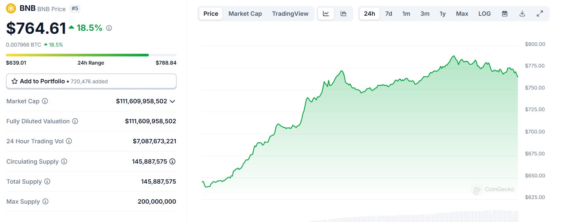
Task: Open price change info icon beside 18.5%
Action: coord(109,28)
